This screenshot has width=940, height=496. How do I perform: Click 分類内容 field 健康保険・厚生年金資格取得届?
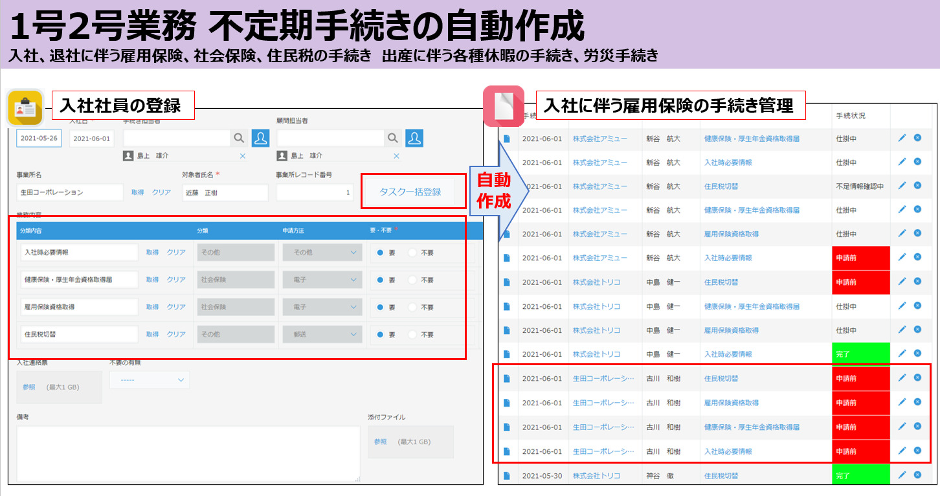(79, 280)
